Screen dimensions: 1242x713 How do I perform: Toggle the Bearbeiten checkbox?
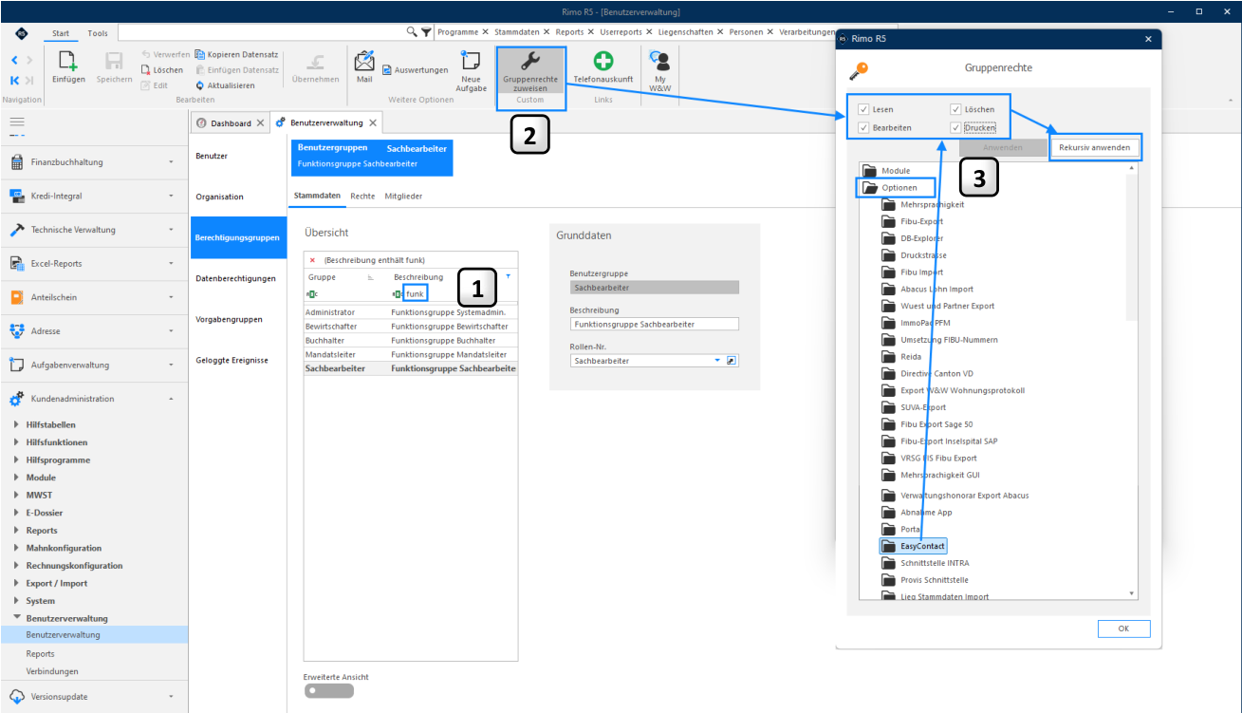click(x=862, y=127)
